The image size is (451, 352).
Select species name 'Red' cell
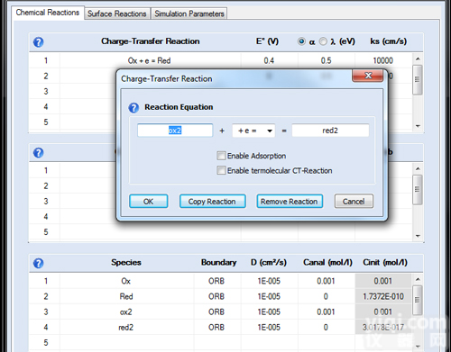(126, 296)
